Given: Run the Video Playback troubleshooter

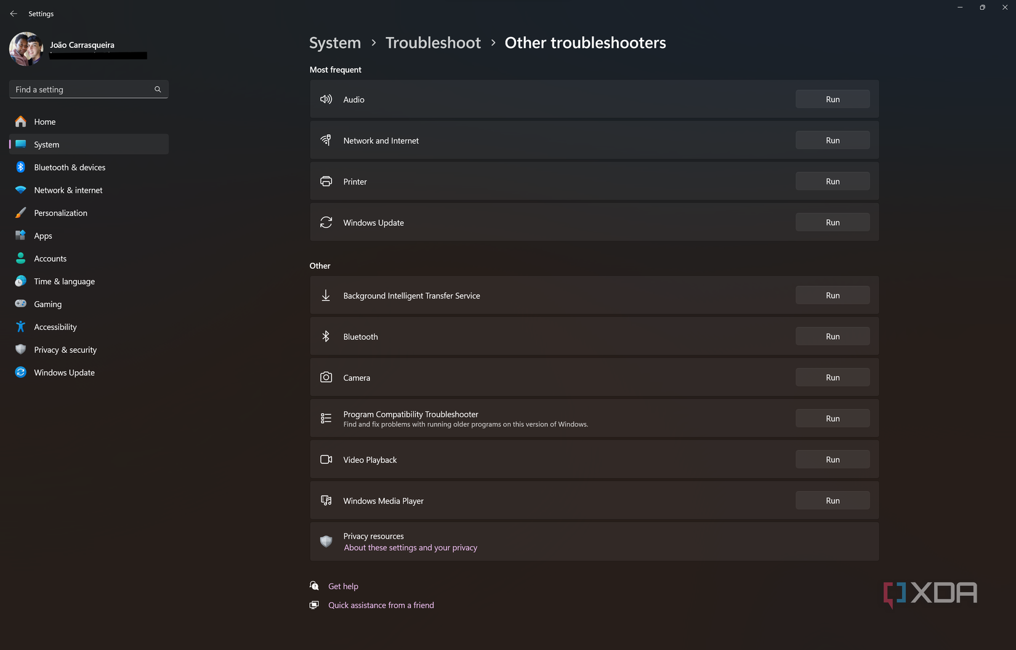Looking at the screenshot, I should pyautogui.click(x=833, y=460).
